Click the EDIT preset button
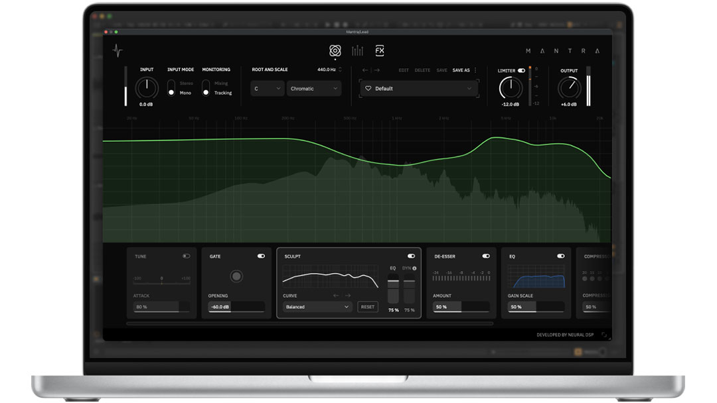Image resolution: width=717 pixels, height=403 pixels. 404,70
